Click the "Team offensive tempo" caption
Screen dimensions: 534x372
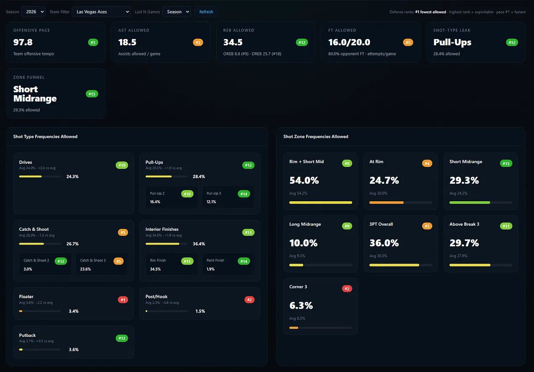click(33, 54)
